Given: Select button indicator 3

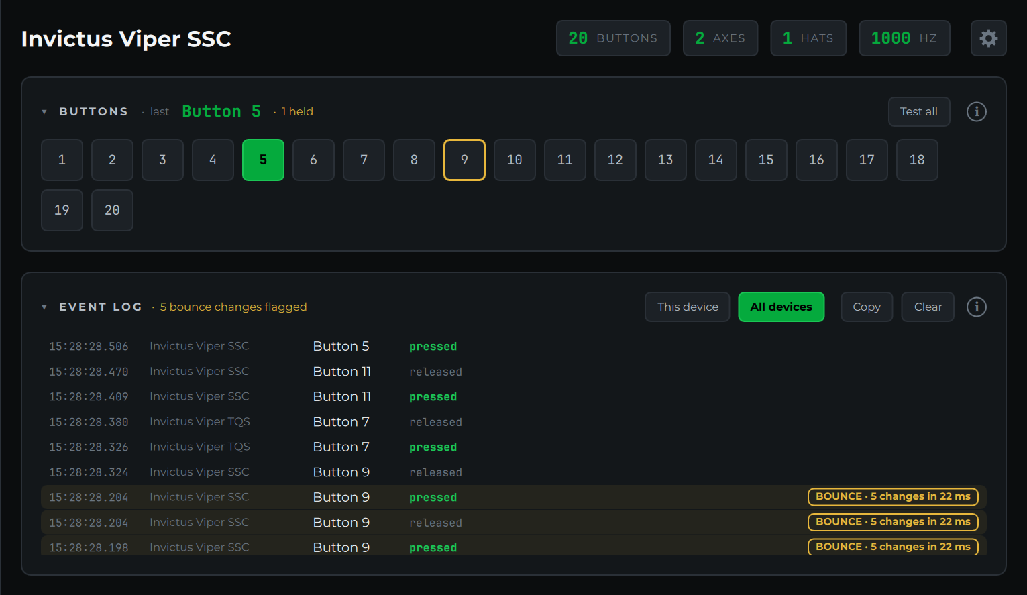Looking at the screenshot, I should 162,160.
